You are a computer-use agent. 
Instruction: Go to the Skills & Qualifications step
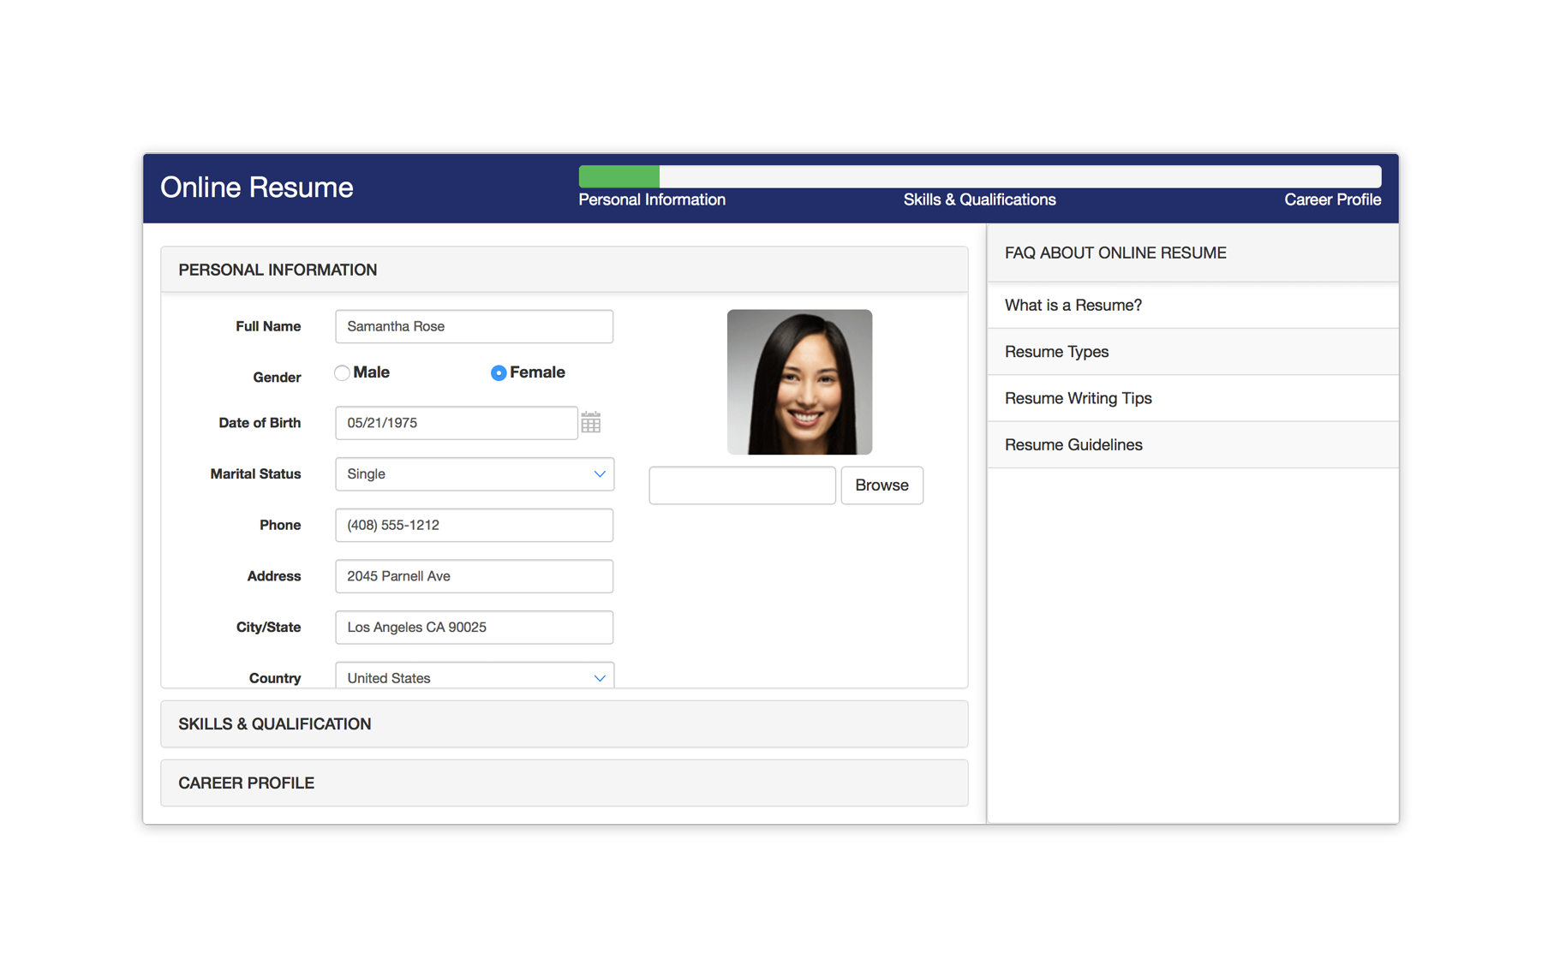coord(979,199)
